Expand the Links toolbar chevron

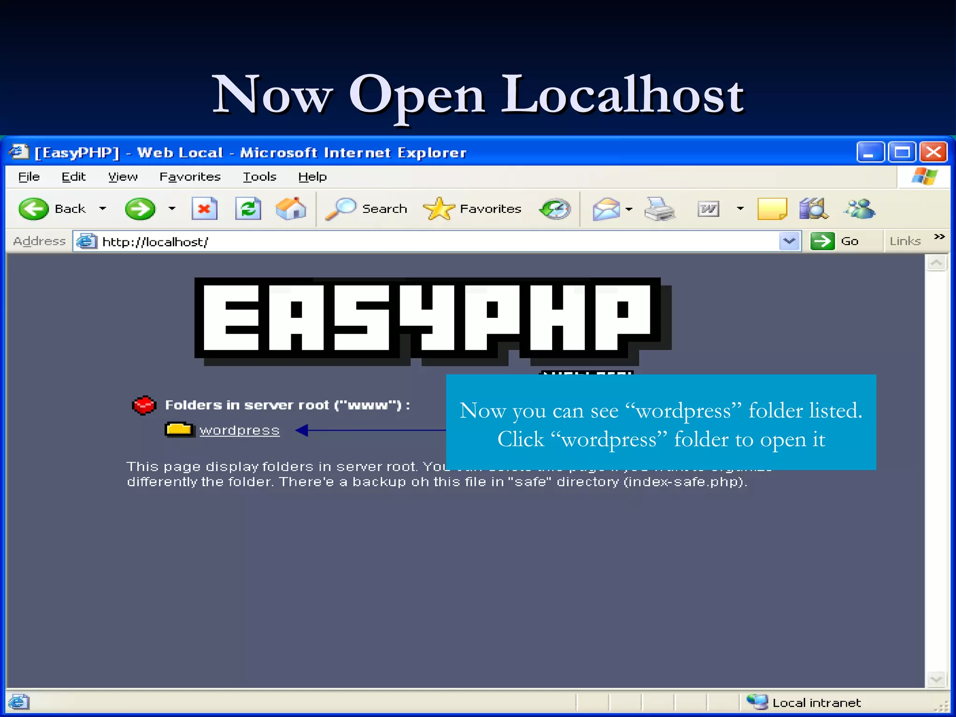tap(939, 237)
